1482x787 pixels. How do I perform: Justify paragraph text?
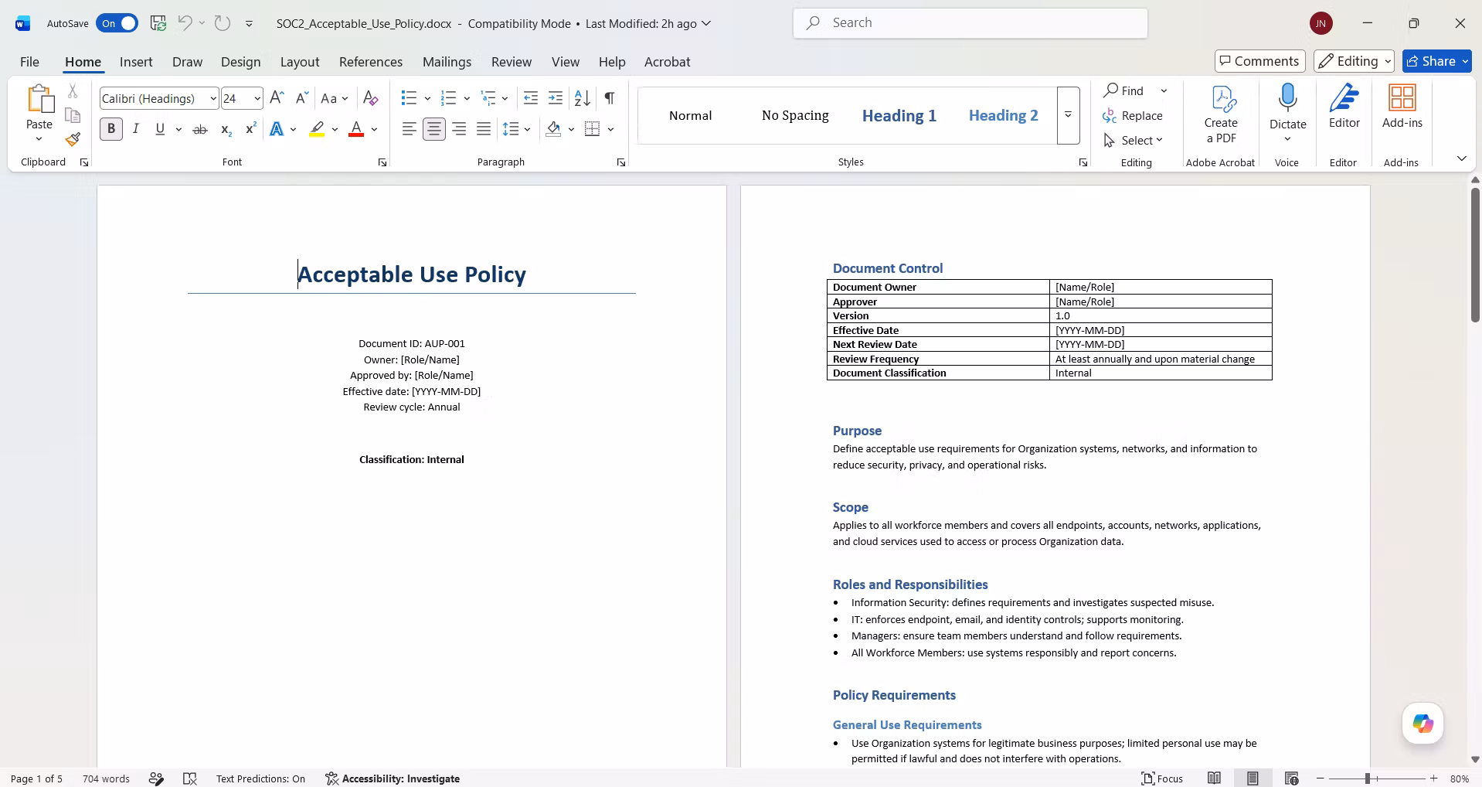[484, 129]
